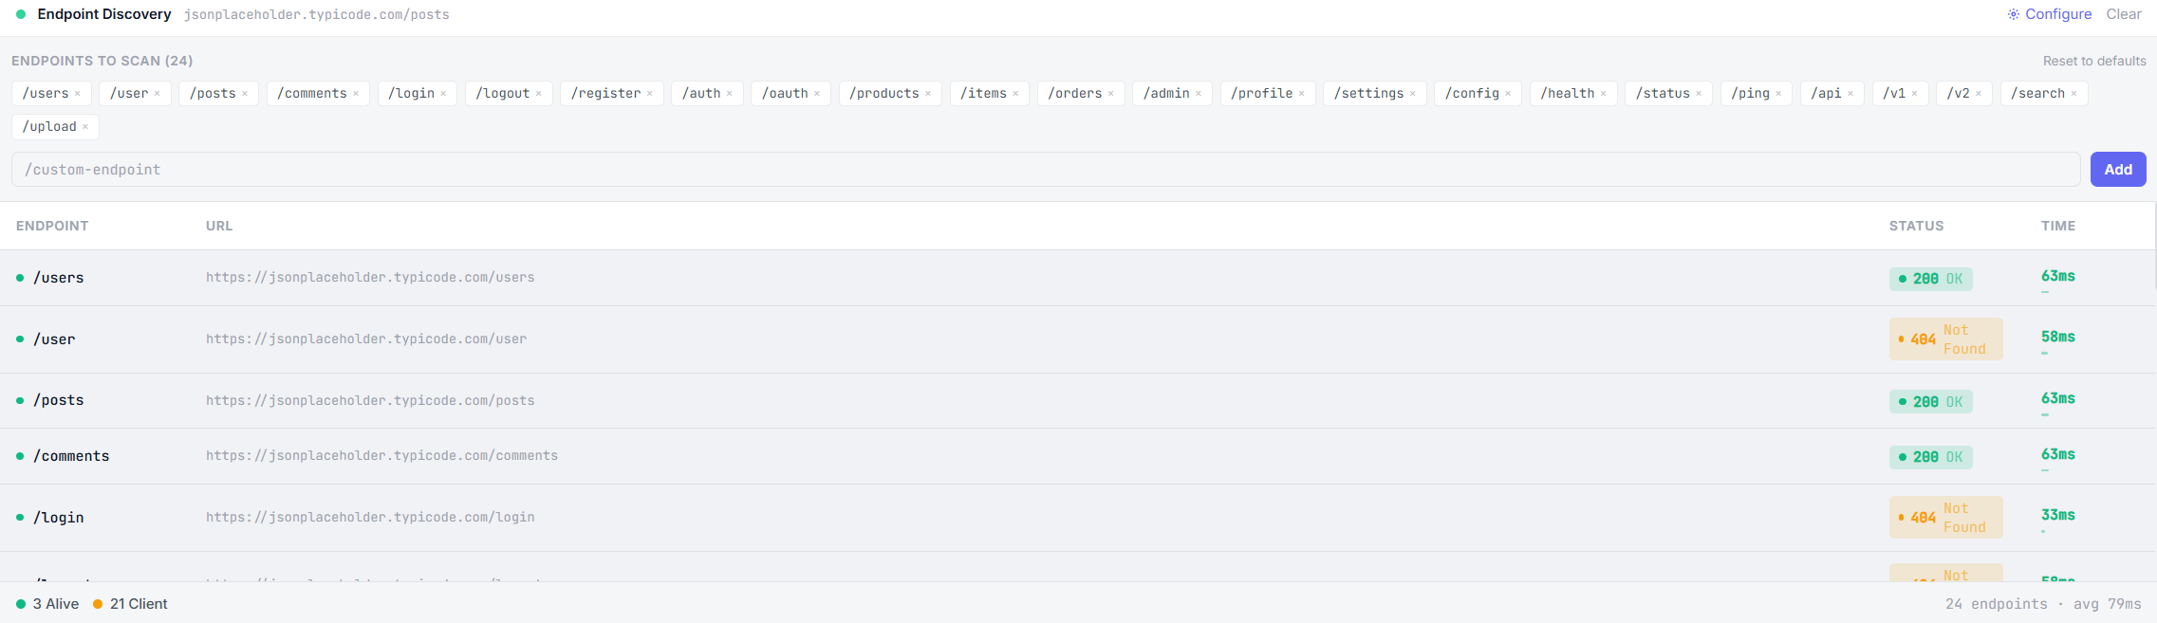Click the 200 OK badge for /comments
2157x623 pixels.
[1930, 457]
